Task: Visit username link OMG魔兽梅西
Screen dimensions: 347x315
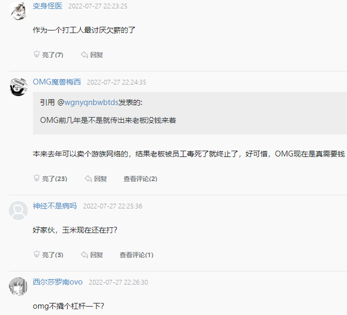Action: [x=57, y=82]
